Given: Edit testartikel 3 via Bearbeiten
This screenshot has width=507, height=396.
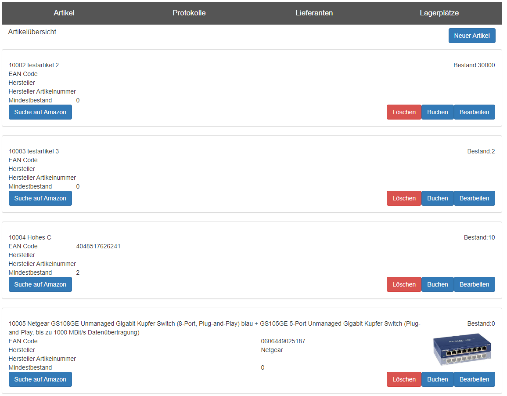Looking at the screenshot, I should [475, 198].
